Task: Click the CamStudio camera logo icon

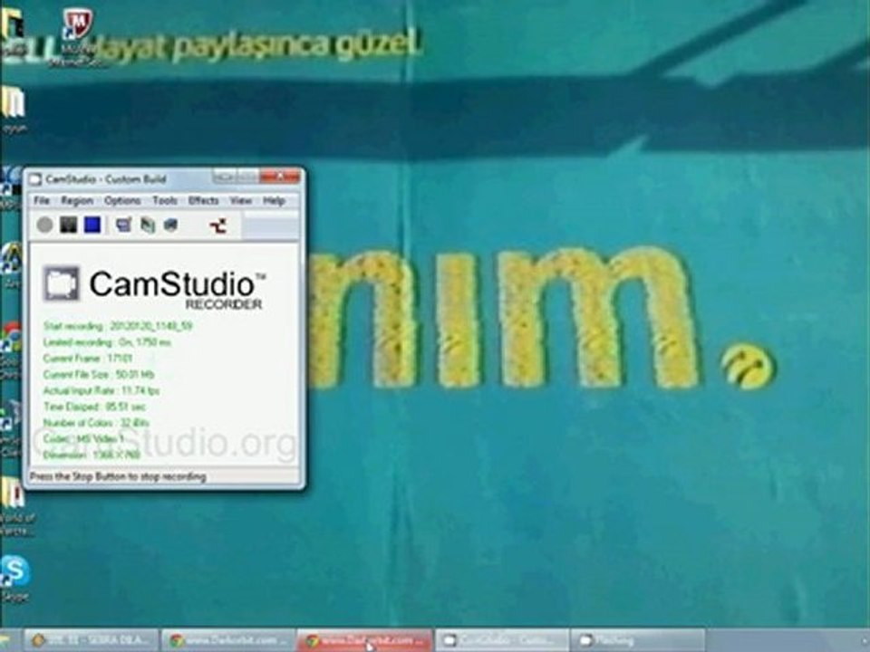Action: (x=62, y=283)
